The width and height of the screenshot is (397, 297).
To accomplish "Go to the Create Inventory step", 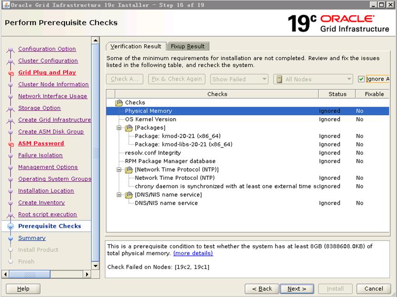I will pyautogui.click(x=41, y=203).
